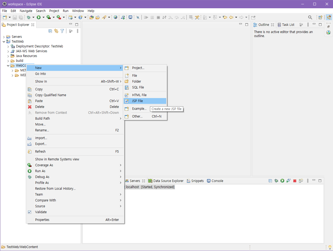Choose JSP File from New submenu
Image resolution: width=333 pixels, height=251 pixels.
145,101
